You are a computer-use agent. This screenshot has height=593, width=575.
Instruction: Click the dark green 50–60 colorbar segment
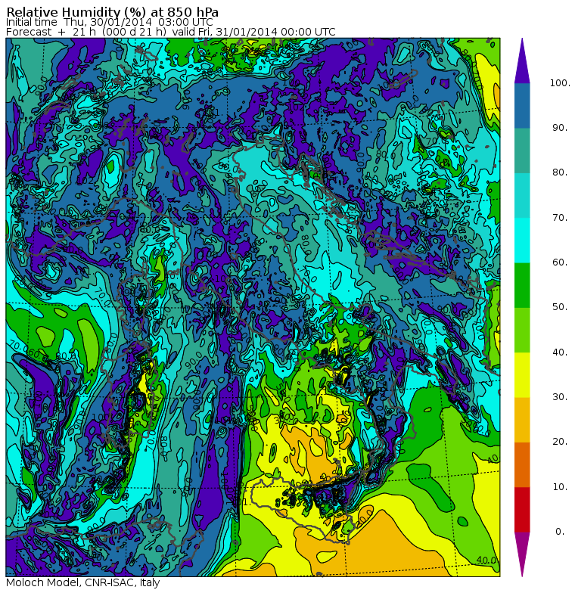pos(522,285)
